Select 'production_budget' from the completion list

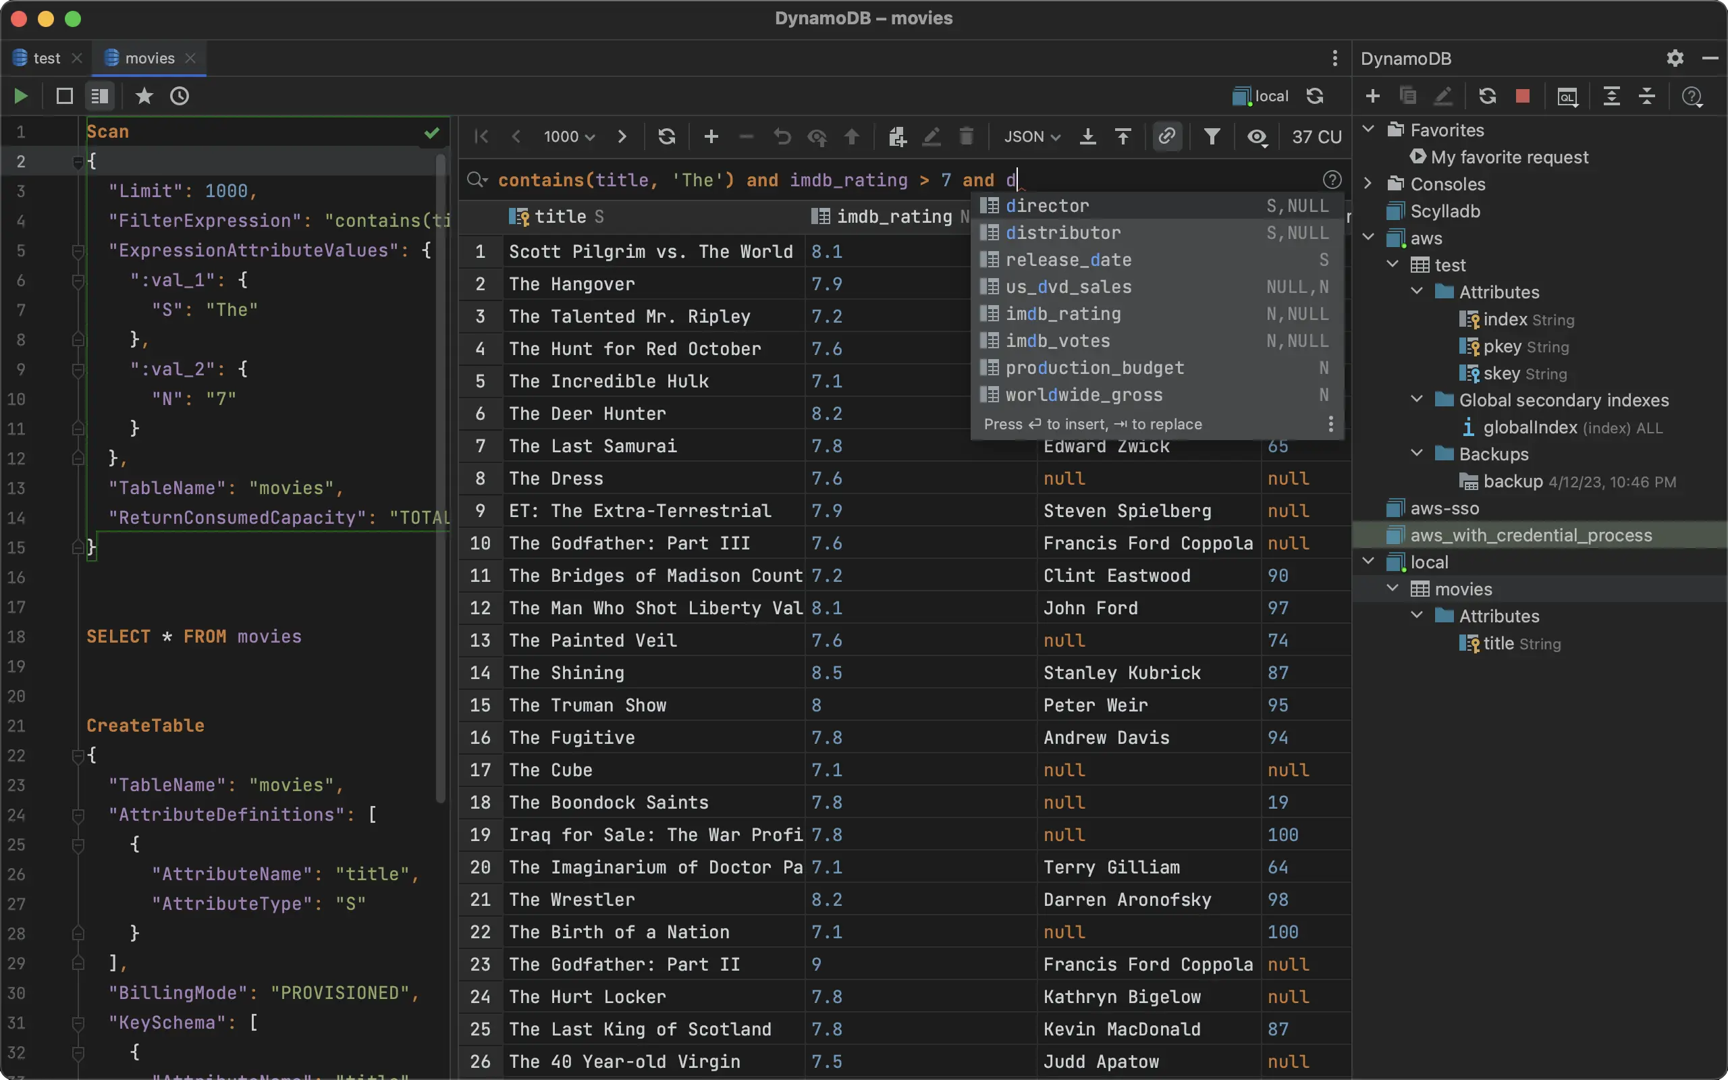(x=1157, y=368)
